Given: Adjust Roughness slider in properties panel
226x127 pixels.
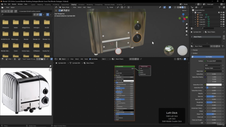Looking at the screenshot, I should (x=214, y=102).
